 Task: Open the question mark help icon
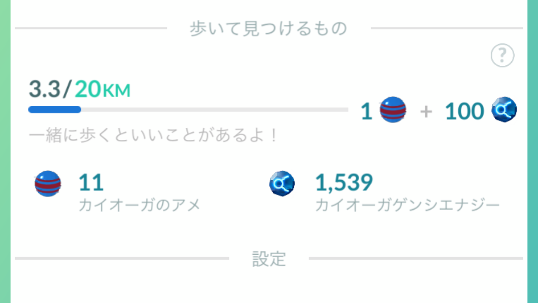point(502,55)
